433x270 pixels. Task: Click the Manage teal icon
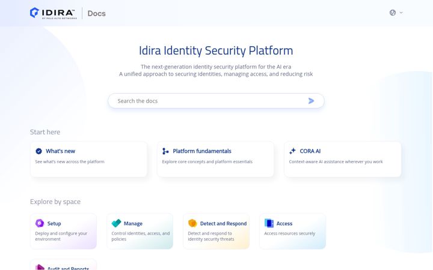pos(116,223)
